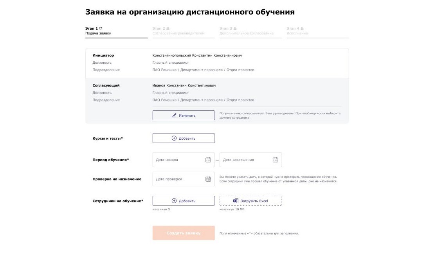Viewport: 427px width, 256px height.
Task: Click the plus icon next to Курсы и тесты
Action: click(x=173, y=138)
